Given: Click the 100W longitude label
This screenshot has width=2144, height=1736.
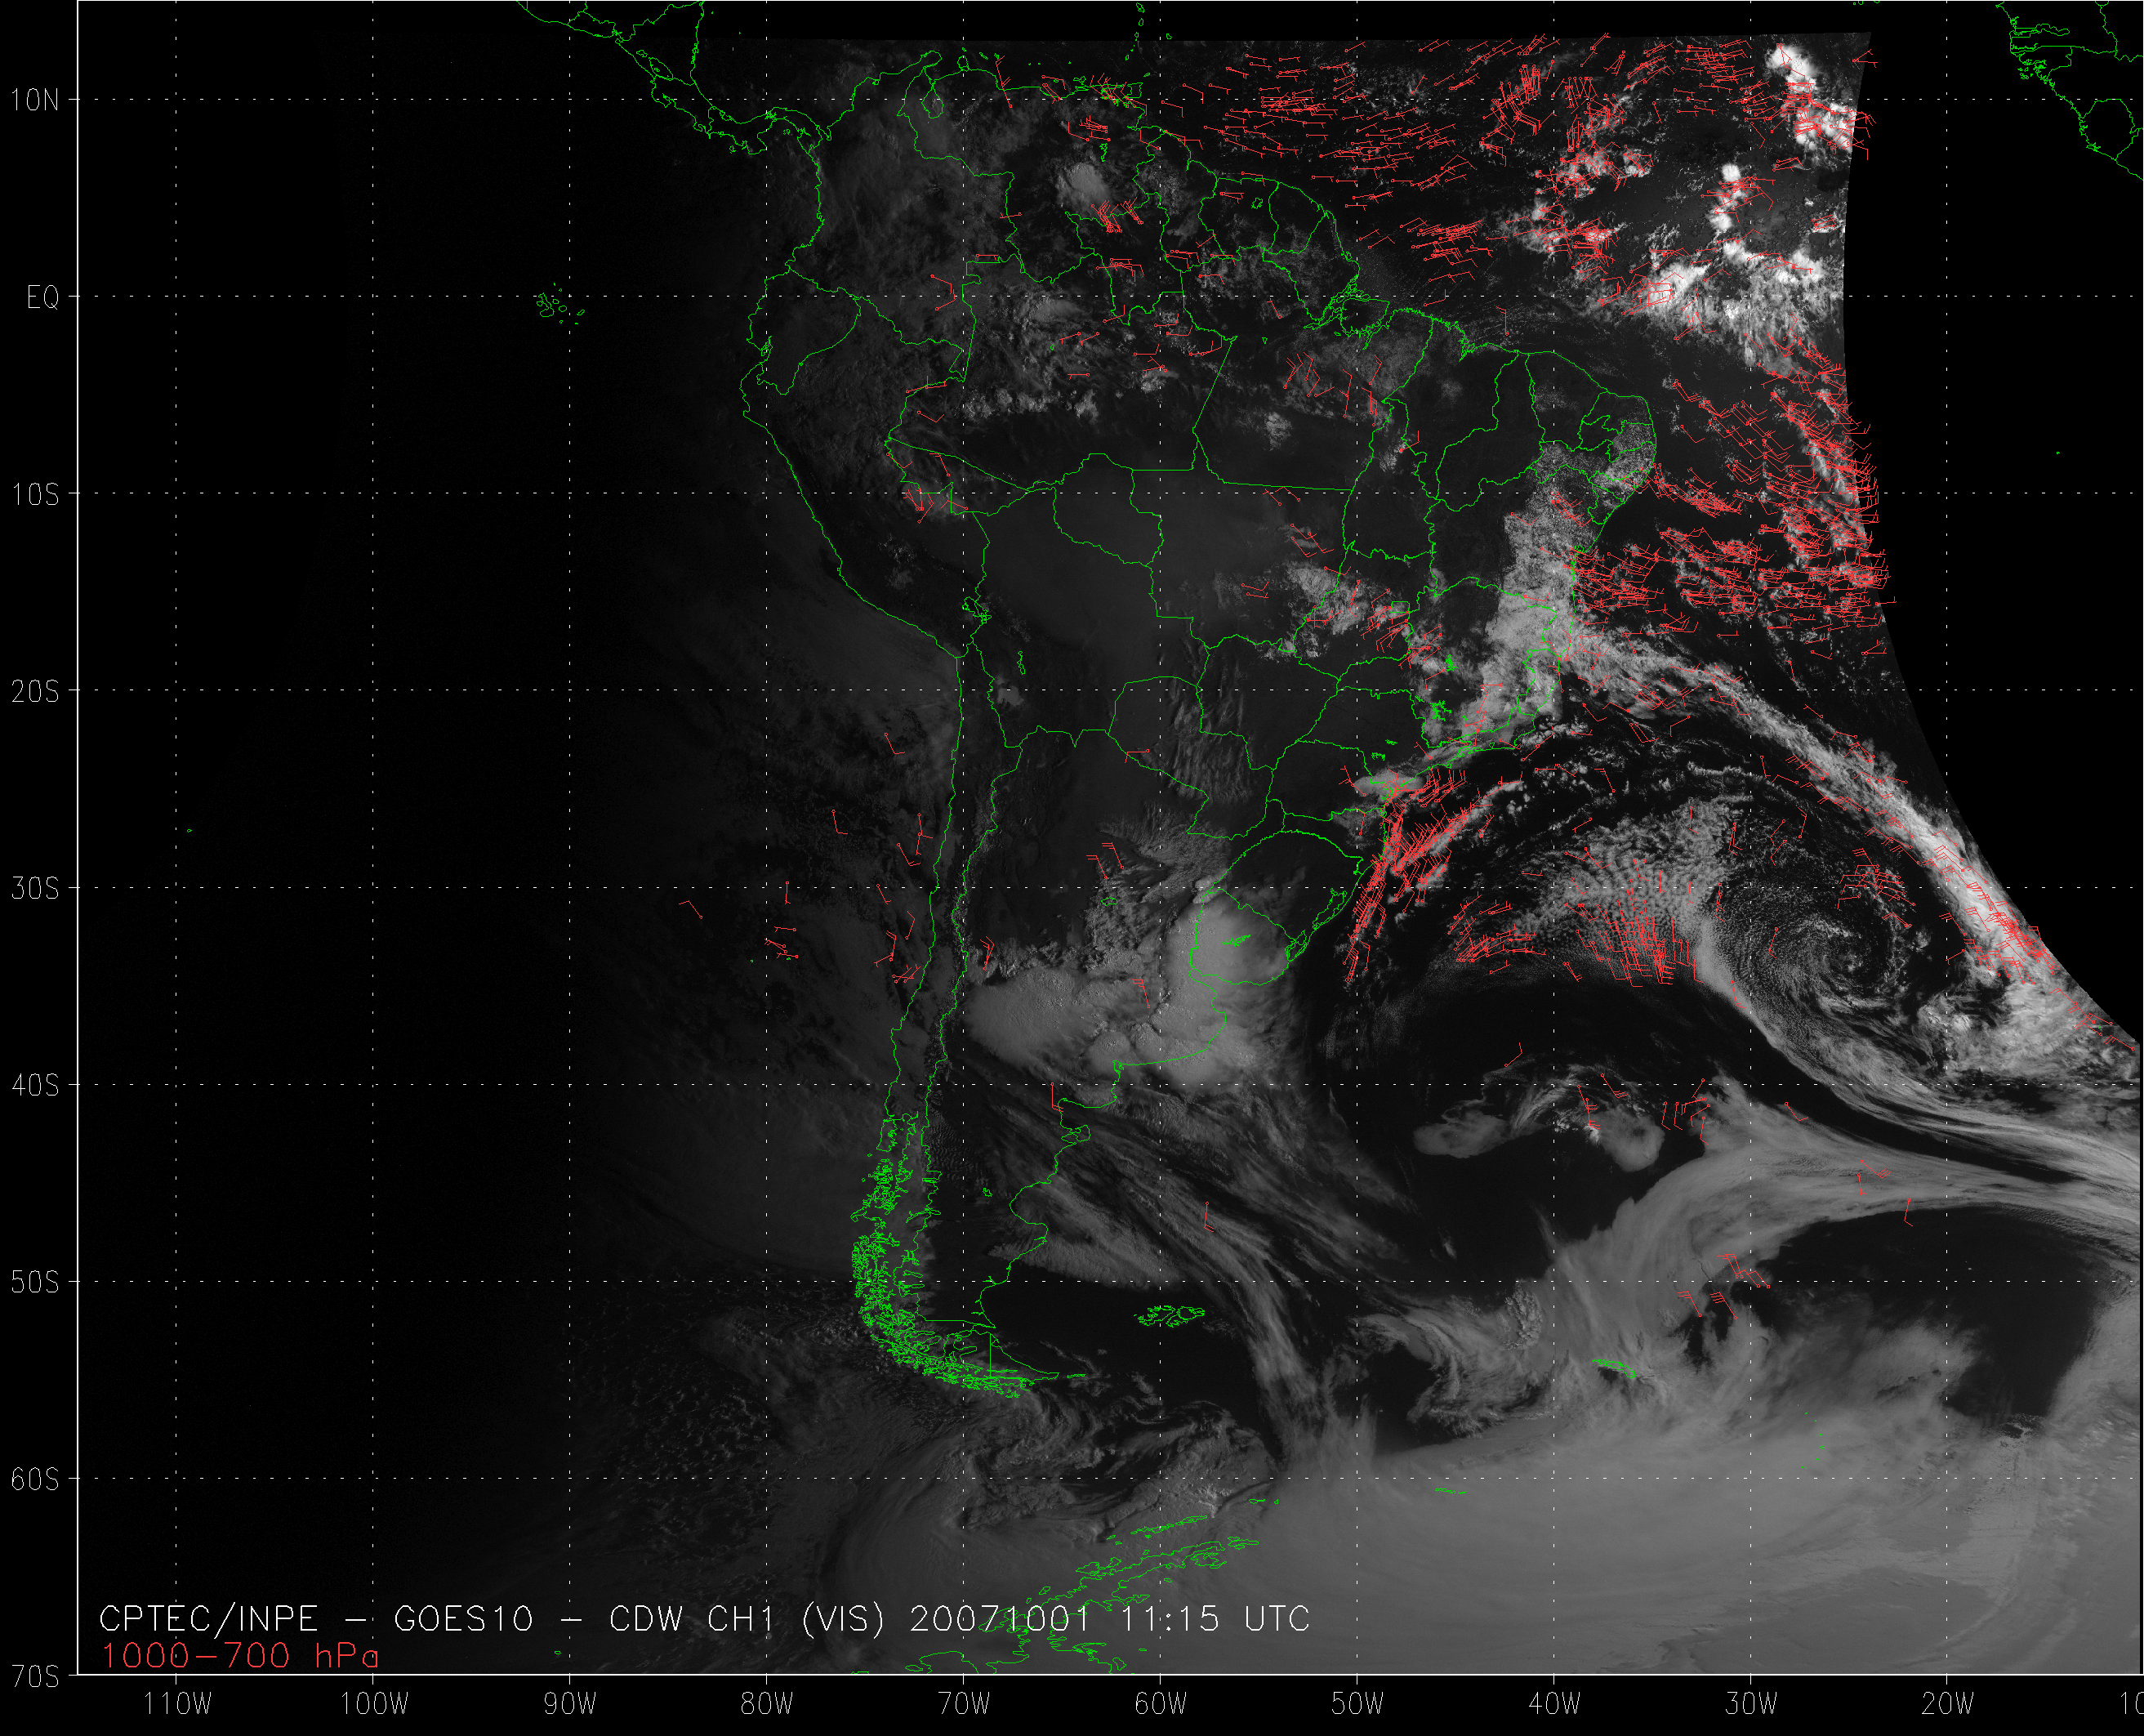Looking at the screenshot, I should [375, 1703].
